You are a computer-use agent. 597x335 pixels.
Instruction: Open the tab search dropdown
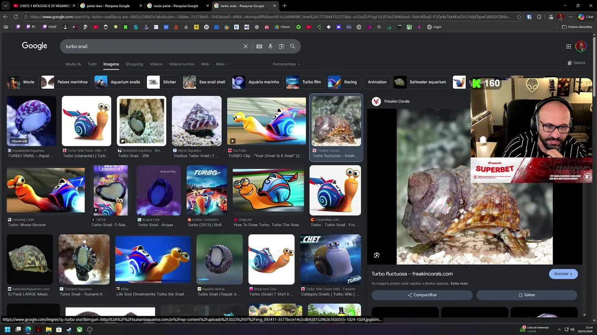pos(6,6)
